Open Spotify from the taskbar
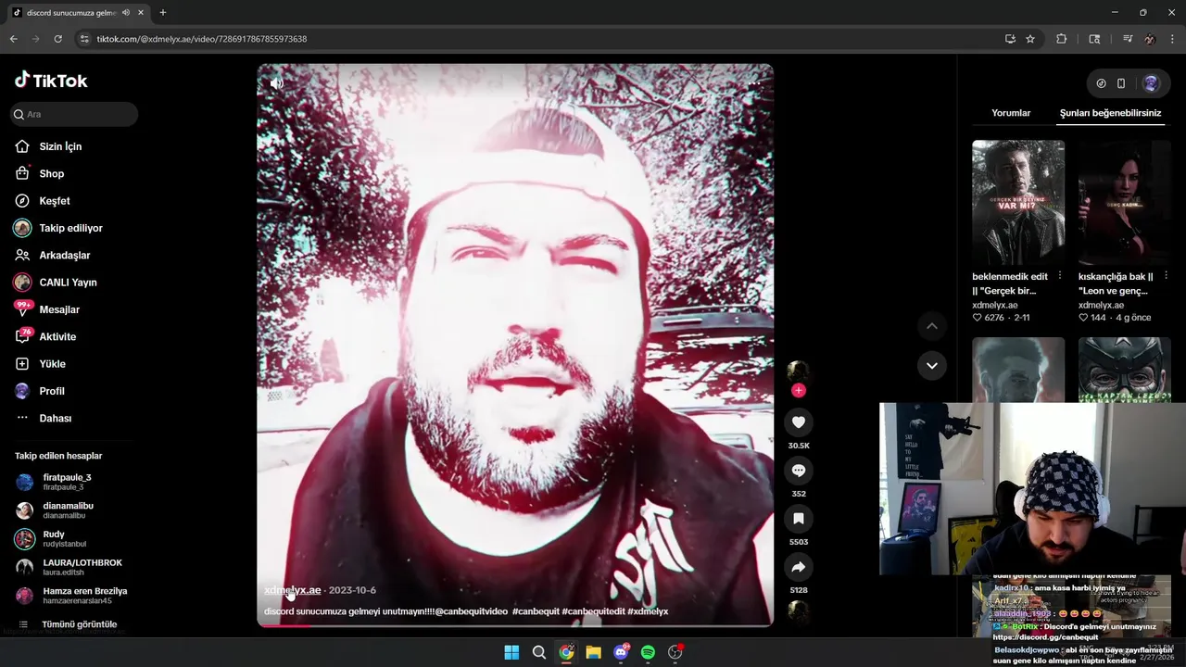The height and width of the screenshot is (667, 1186). (x=648, y=652)
